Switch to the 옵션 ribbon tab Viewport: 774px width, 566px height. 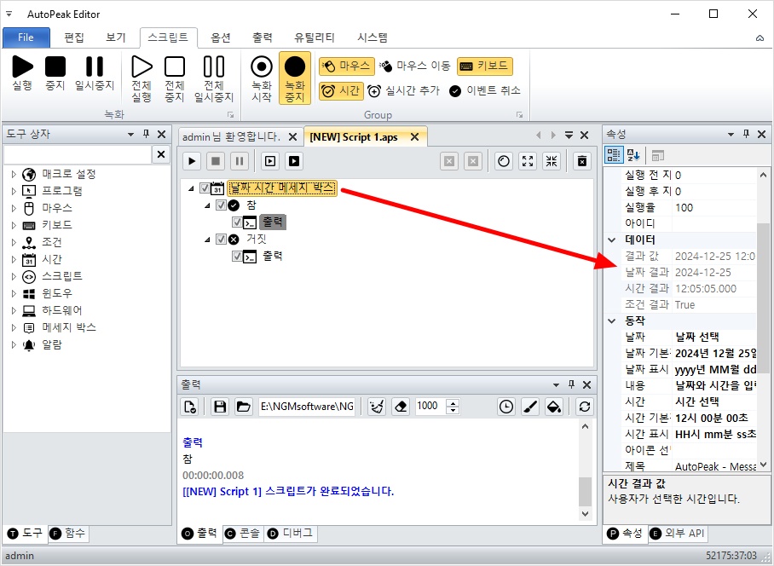(x=221, y=38)
